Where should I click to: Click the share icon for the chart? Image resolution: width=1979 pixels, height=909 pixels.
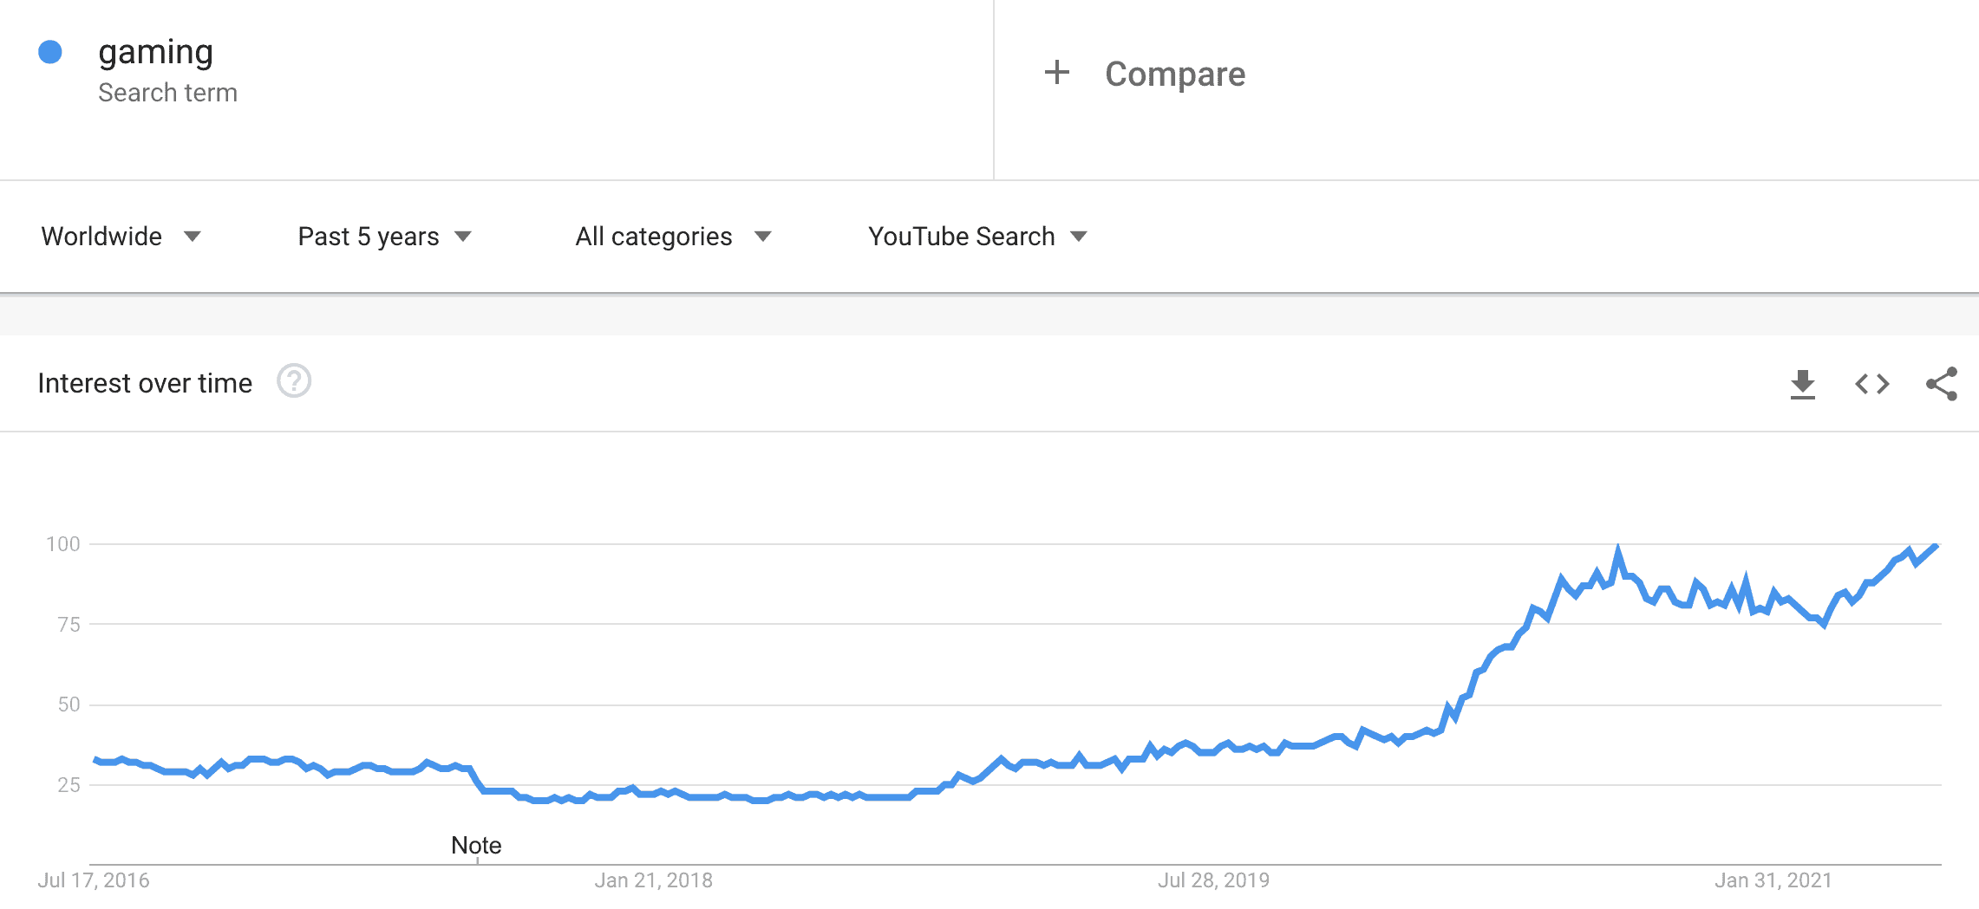pyautogui.click(x=1941, y=384)
